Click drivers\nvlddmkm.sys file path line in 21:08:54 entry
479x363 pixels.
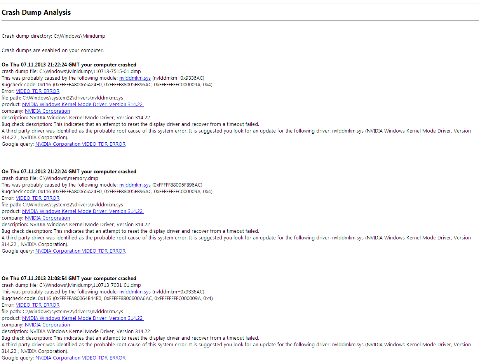62,311
